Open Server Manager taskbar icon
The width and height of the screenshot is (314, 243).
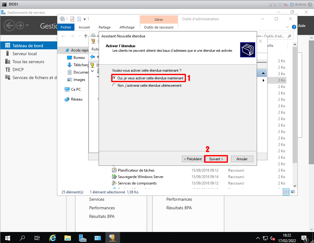83,238
